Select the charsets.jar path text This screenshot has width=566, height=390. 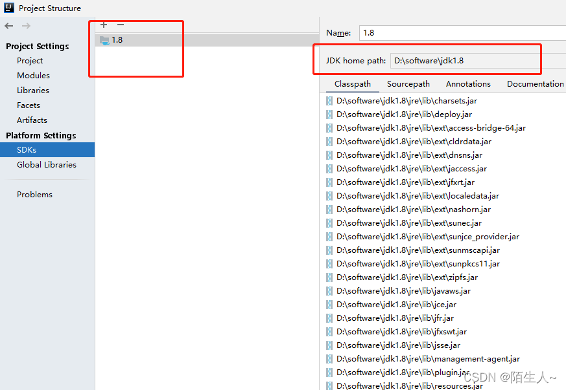point(407,101)
